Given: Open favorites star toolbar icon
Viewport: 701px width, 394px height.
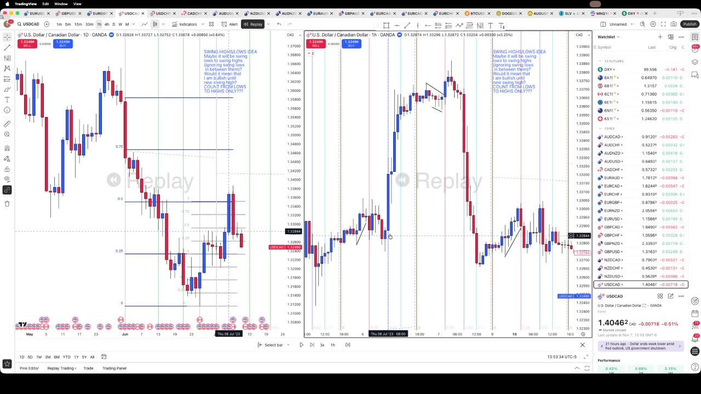Looking at the screenshot, I should (x=7, y=363).
